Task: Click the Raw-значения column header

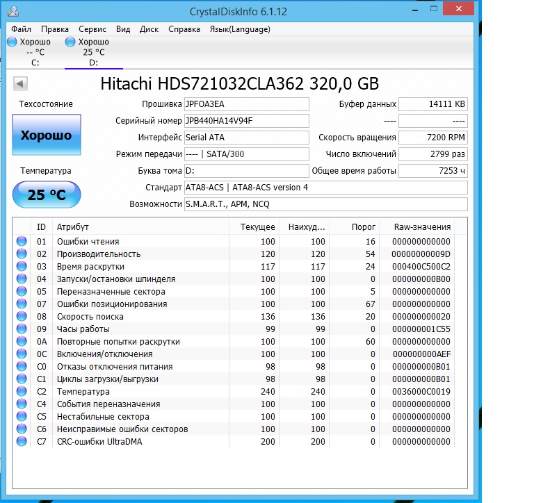Action: tap(422, 227)
